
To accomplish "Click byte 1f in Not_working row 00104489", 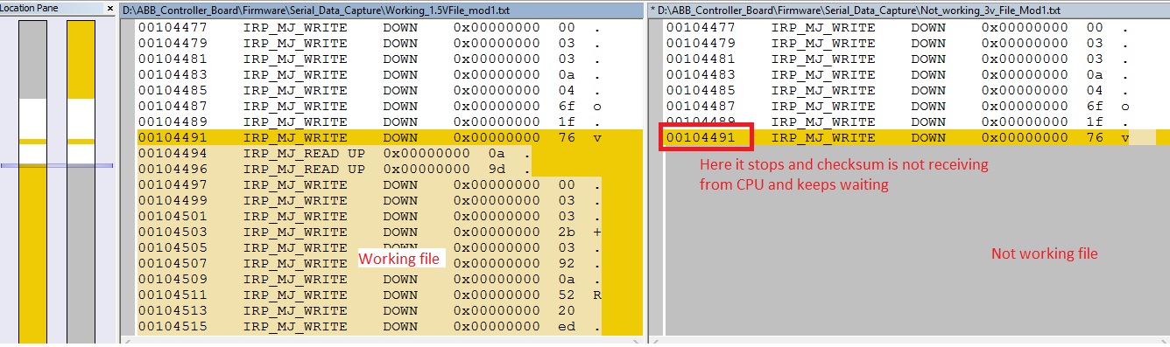I will coord(1095,121).
